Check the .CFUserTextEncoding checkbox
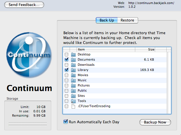 tap(66, 106)
